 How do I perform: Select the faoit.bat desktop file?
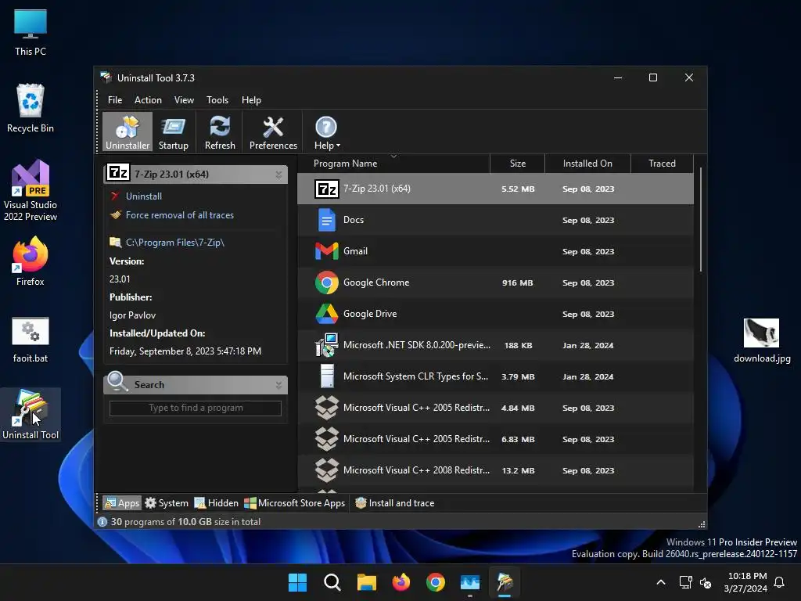pos(31,340)
